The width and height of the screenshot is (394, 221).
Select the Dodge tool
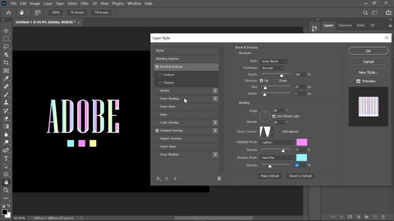click(x=6, y=142)
